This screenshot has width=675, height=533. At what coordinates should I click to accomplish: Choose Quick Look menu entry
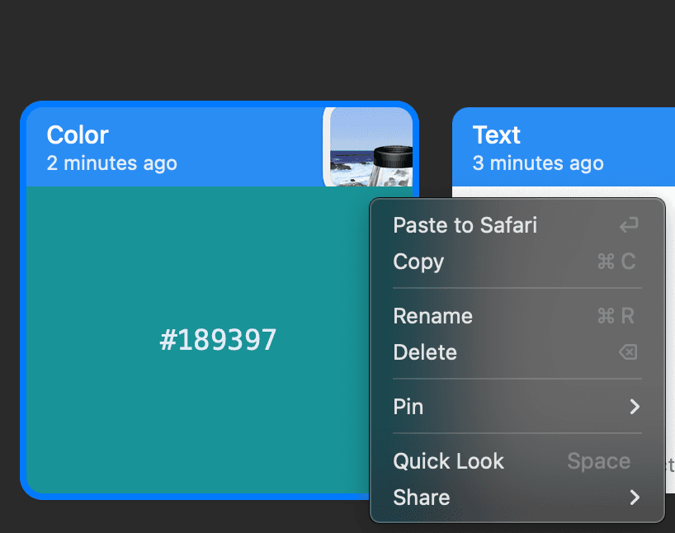tap(517, 461)
